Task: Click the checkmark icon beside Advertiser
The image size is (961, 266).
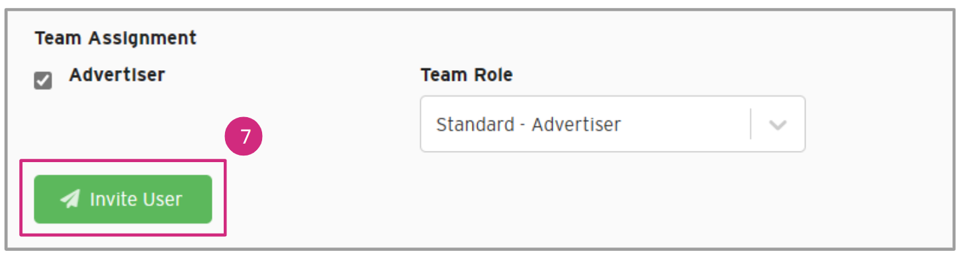Action: click(43, 81)
